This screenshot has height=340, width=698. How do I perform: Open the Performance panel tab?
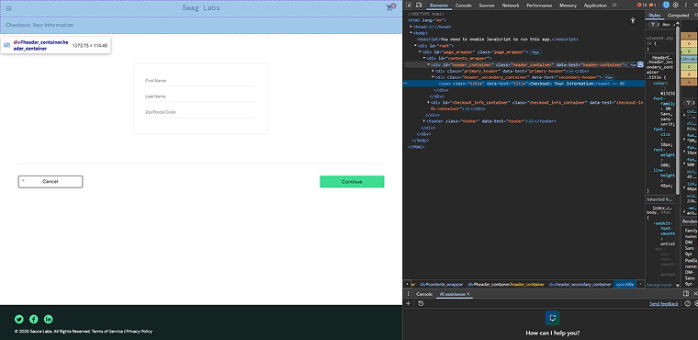pyautogui.click(x=539, y=6)
